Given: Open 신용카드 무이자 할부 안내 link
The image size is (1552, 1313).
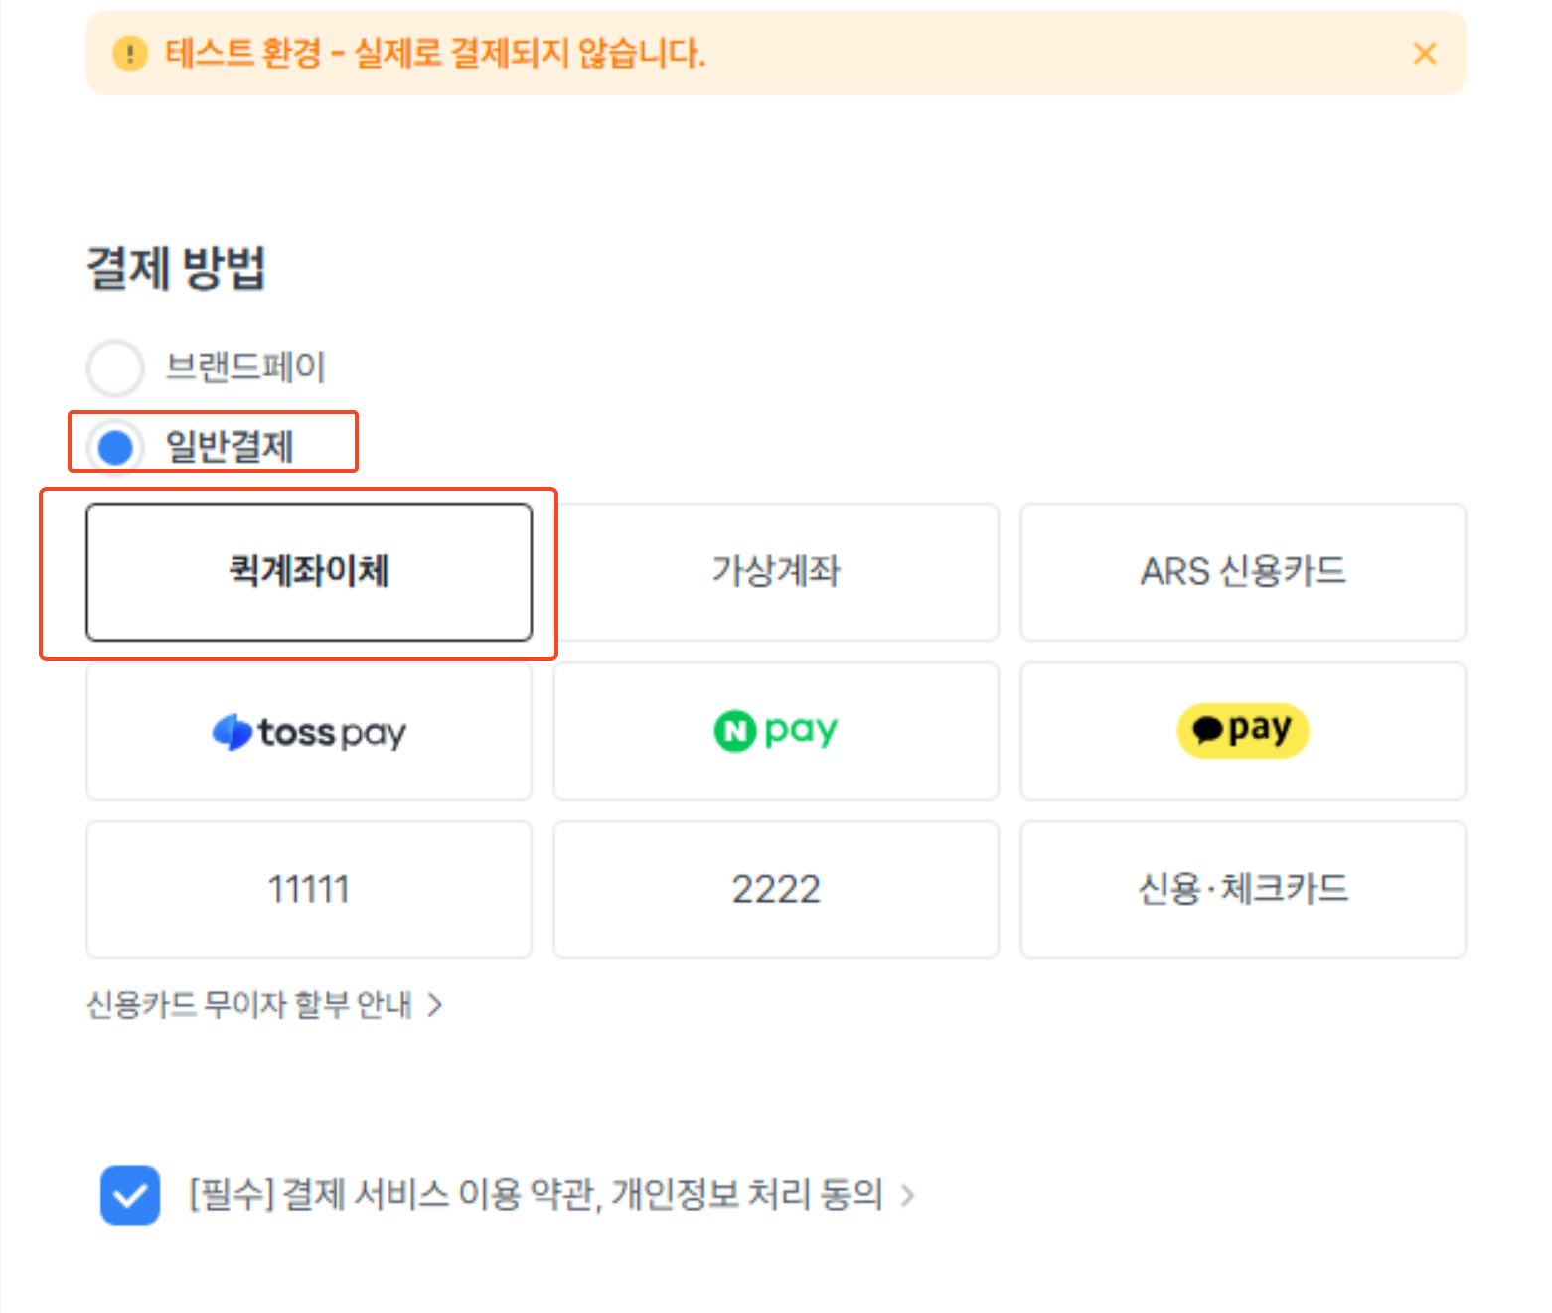Looking at the screenshot, I should 249,1005.
